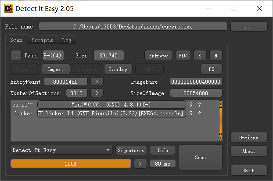
Task: Open hex view with H button
Action: 216,56
